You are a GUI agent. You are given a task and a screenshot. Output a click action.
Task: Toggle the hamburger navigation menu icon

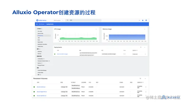point(37,24)
